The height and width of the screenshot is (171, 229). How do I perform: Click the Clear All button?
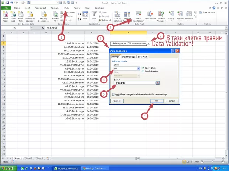click(x=117, y=101)
